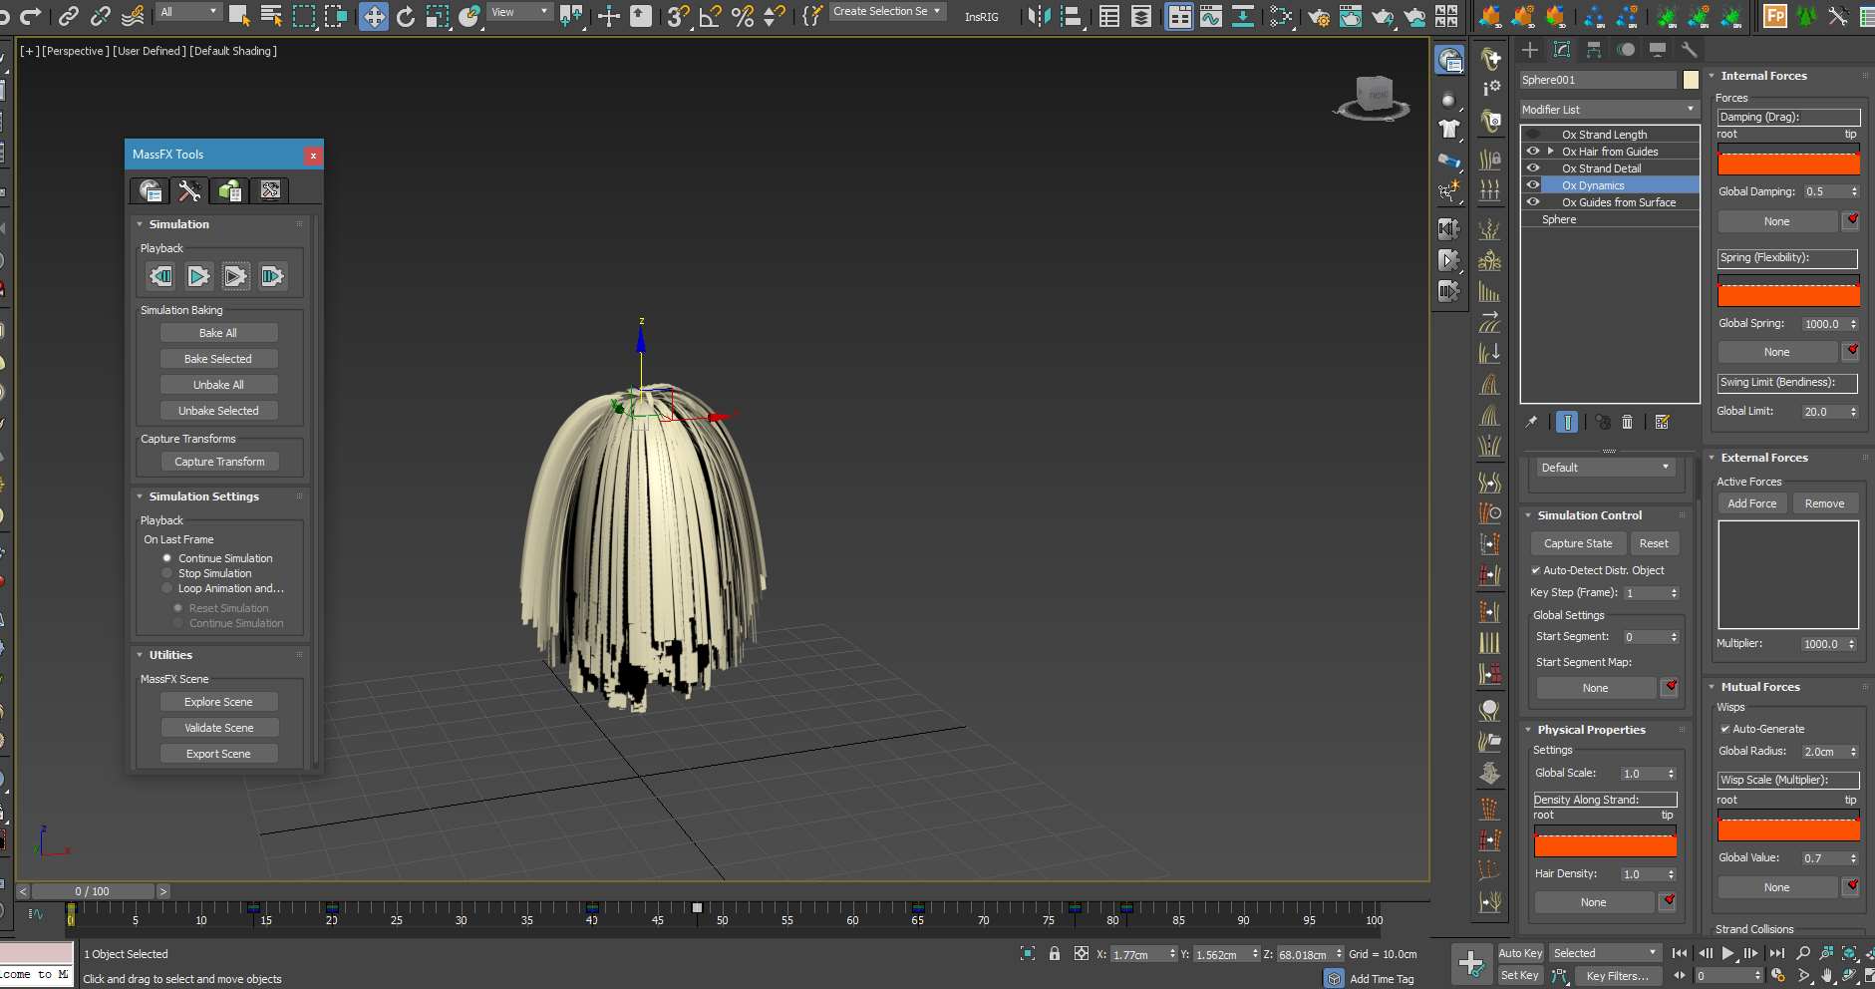Collapse the Simulation Control rollout
The image size is (1875, 989).
(x=1589, y=515)
